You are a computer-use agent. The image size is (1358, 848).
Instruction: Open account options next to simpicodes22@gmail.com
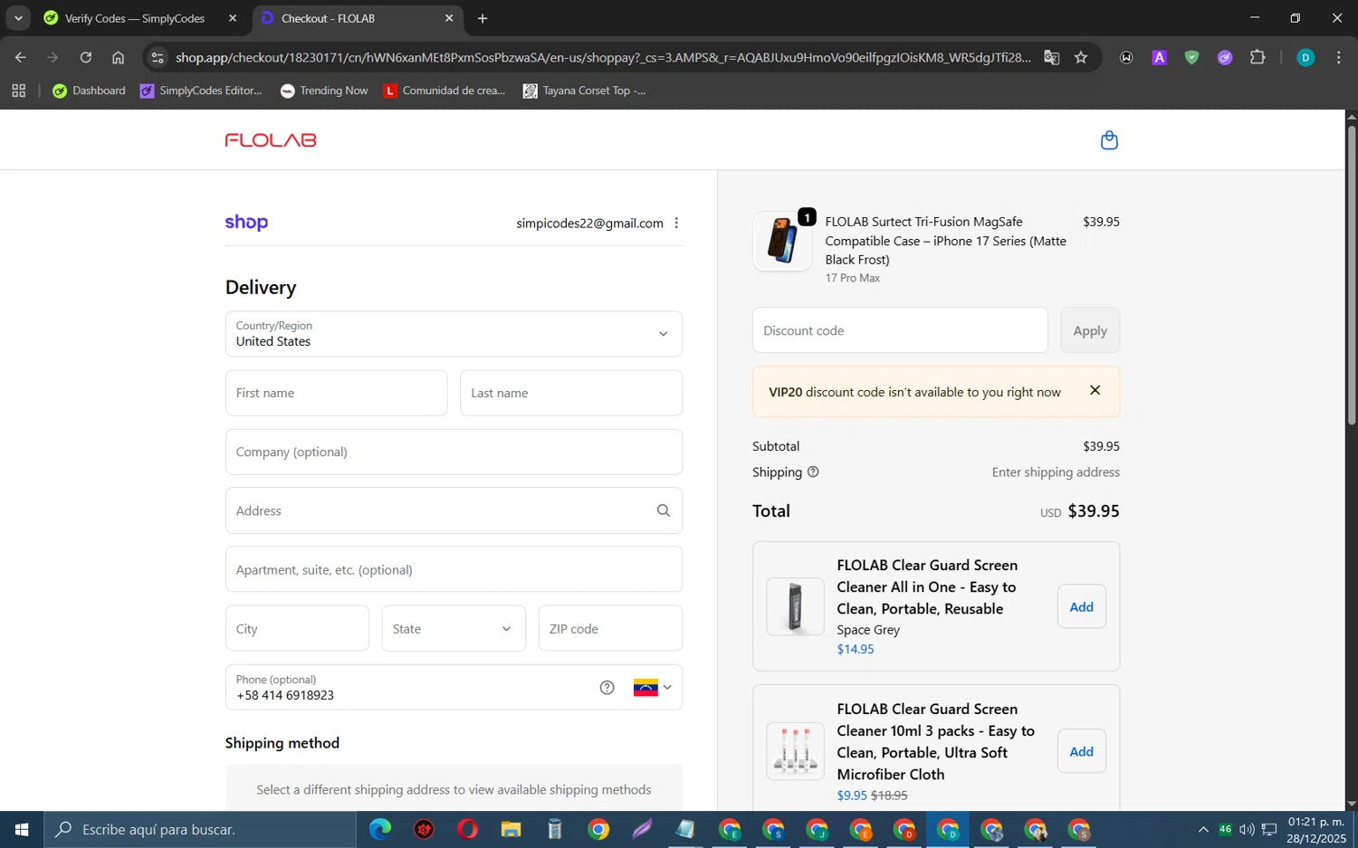(676, 223)
